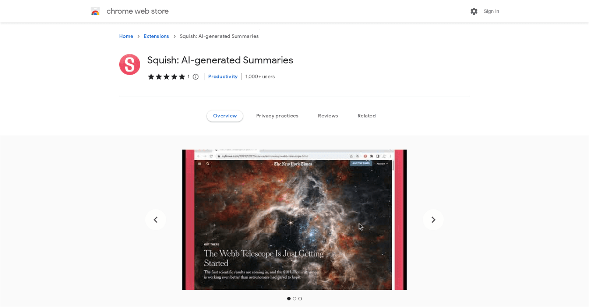Click the chrome web store title text
Viewport: 589px width, 307px height.
point(137,11)
